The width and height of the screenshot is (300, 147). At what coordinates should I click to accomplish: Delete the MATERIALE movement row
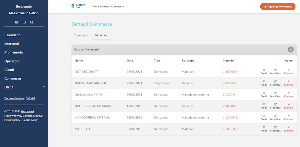(288, 129)
